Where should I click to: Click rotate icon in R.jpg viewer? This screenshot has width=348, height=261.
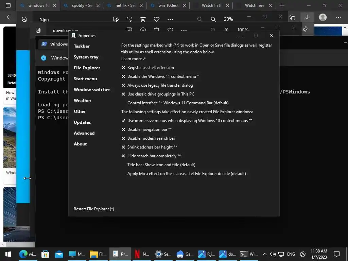pos(129,19)
